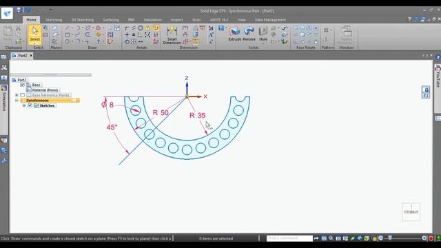
Task: Click the Smart Dimension tool
Action: pyautogui.click(x=172, y=35)
